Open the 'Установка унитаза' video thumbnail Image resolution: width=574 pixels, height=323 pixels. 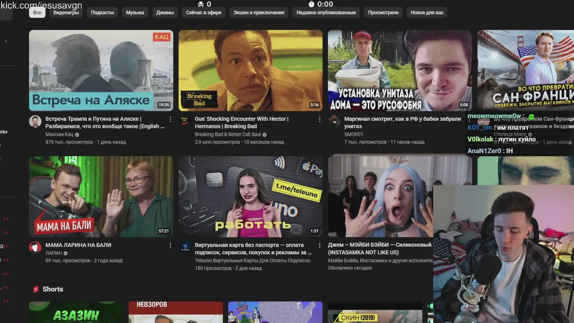[x=400, y=70]
